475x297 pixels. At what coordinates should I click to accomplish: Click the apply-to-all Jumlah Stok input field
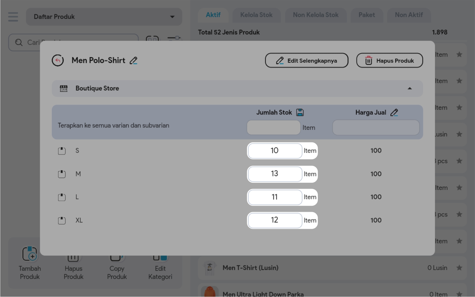(273, 127)
